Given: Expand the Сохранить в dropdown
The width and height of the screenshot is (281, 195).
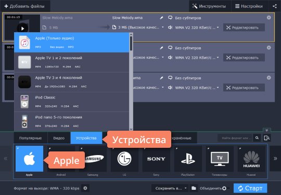Looking at the screenshot, I should [170, 188].
